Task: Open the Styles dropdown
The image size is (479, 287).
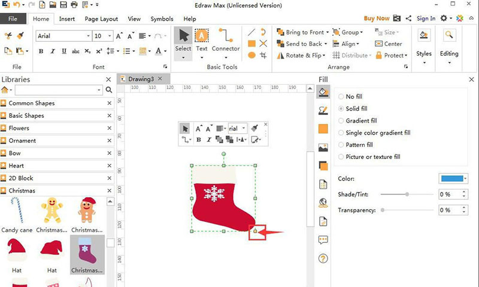Action: point(424,63)
